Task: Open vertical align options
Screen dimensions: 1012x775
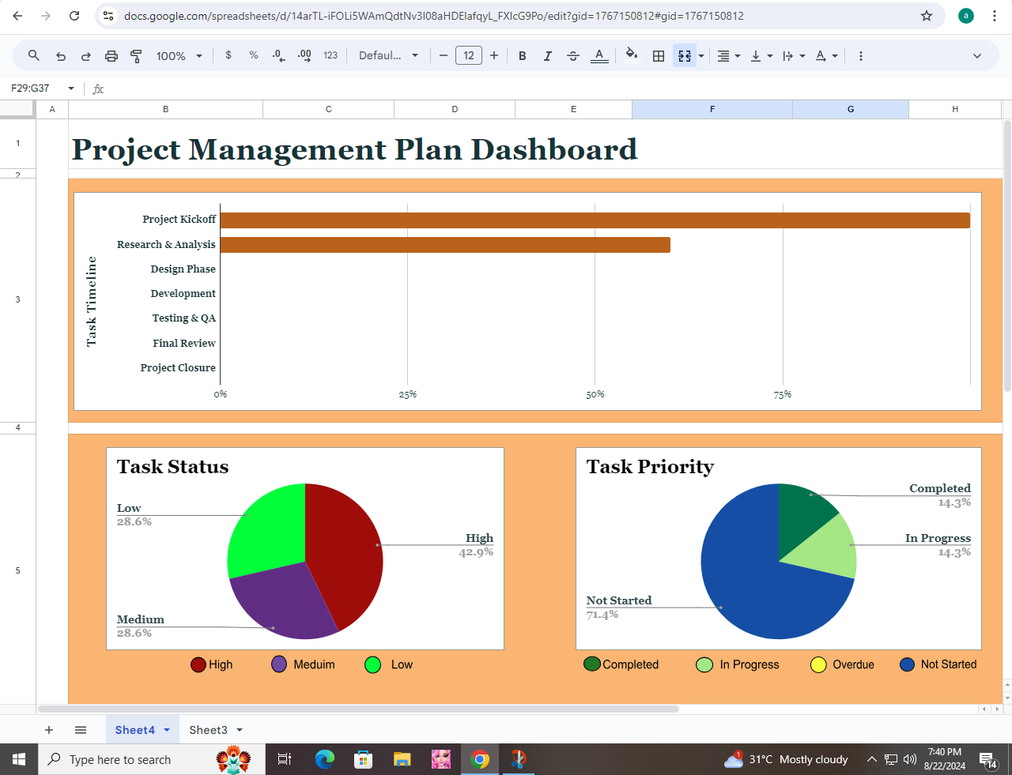Action: point(761,56)
